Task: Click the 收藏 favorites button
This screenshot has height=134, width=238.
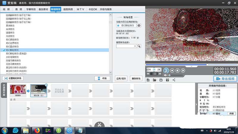Action: point(102,78)
